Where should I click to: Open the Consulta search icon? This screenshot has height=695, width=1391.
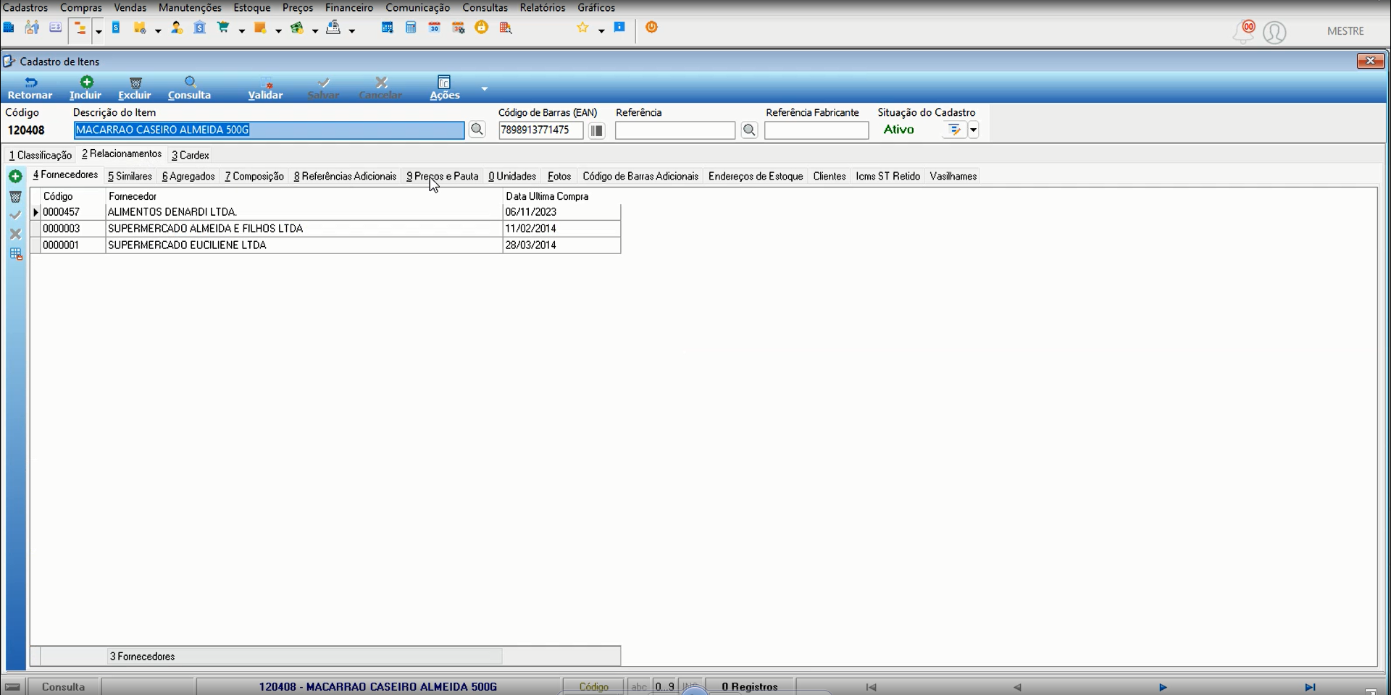click(190, 82)
